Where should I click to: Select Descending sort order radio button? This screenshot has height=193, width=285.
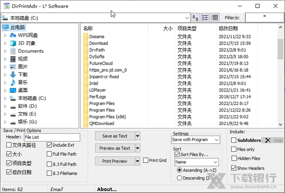(179, 178)
